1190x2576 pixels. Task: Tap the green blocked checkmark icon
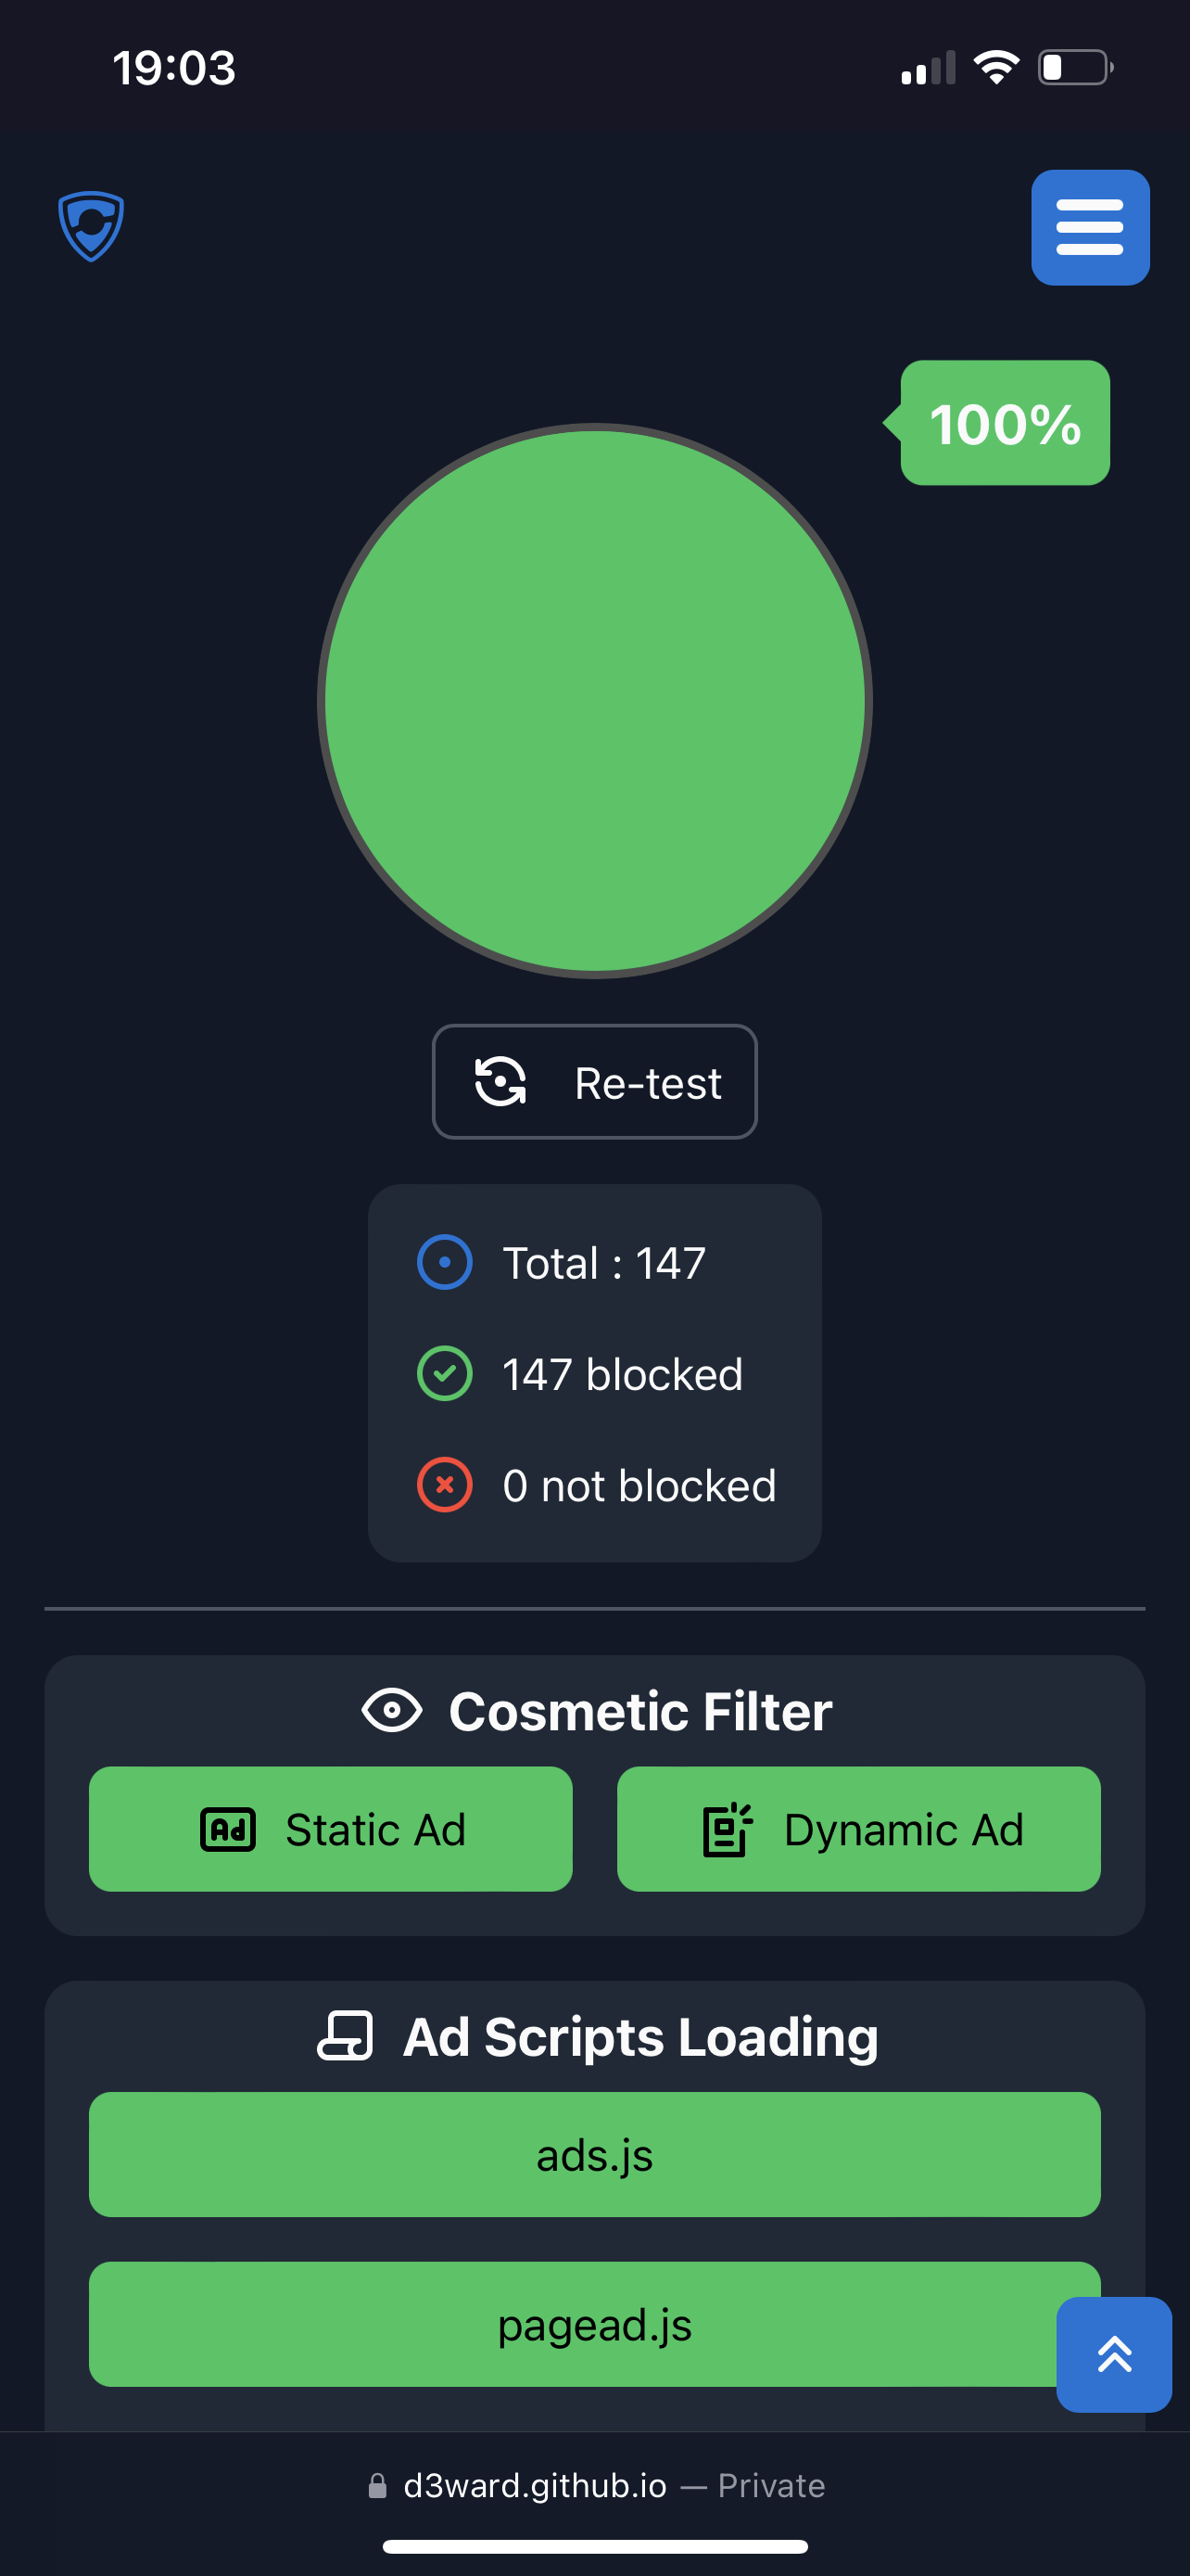[x=445, y=1374]
